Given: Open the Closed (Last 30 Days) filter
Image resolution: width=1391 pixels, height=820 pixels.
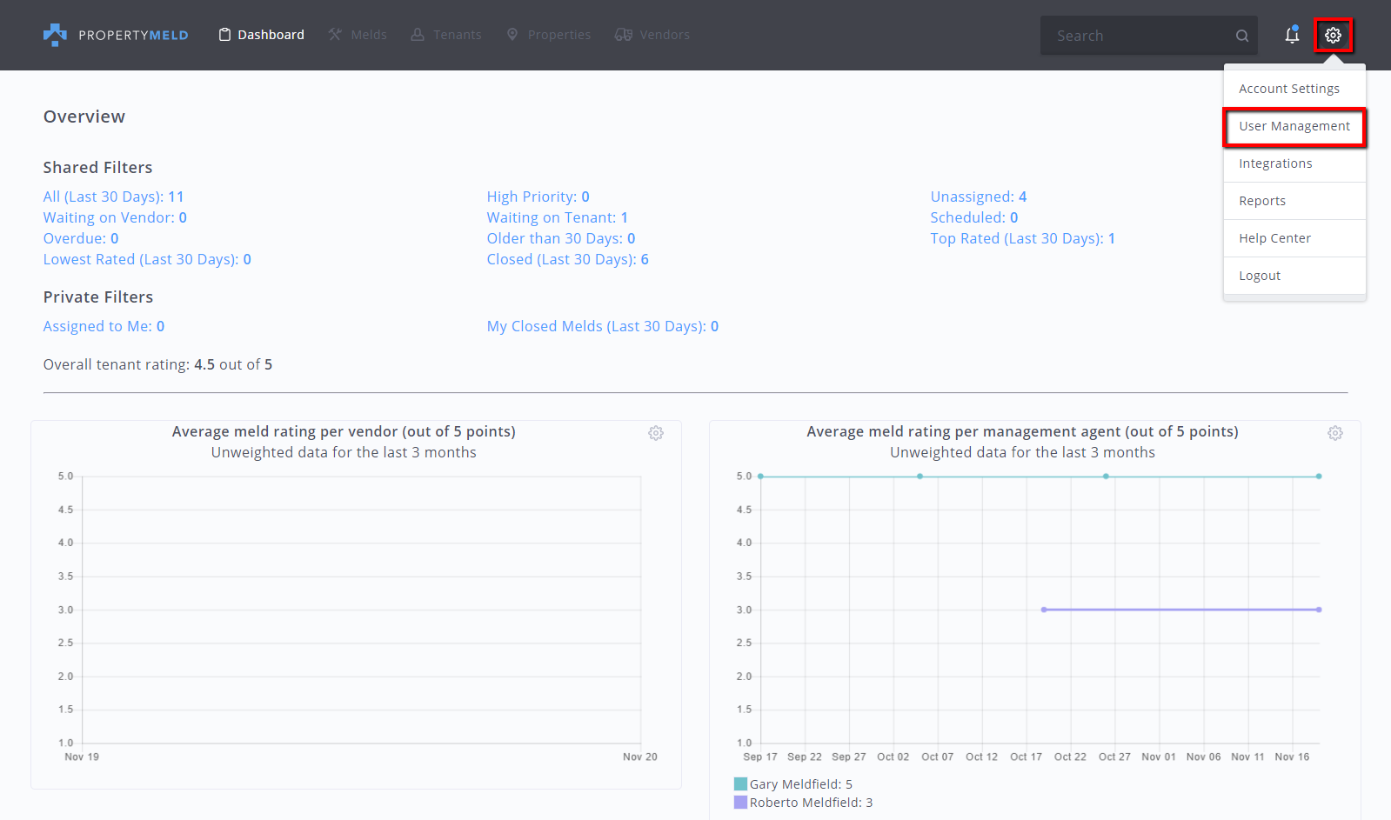Looking at the screenshot, I should [567, 259].
